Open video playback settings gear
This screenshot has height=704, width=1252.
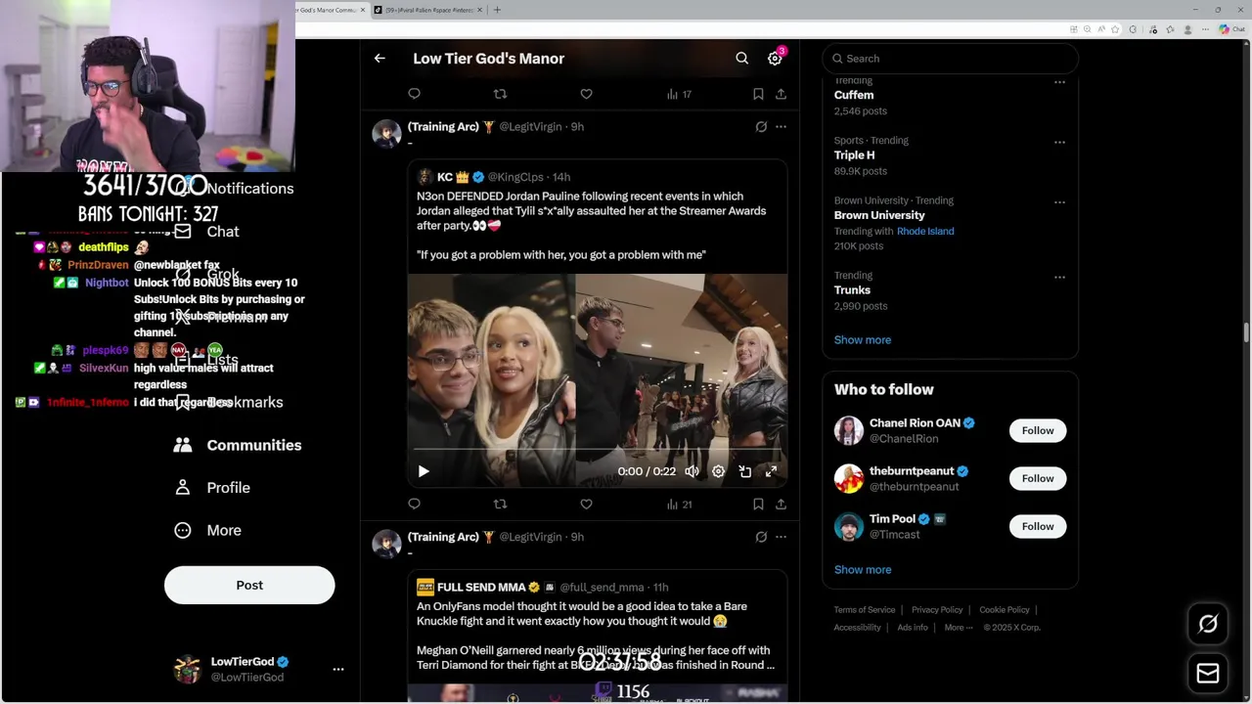click(x=718, y=471)
